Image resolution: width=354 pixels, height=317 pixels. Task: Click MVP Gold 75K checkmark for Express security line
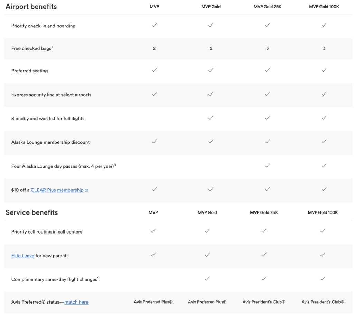coord(268,94)
